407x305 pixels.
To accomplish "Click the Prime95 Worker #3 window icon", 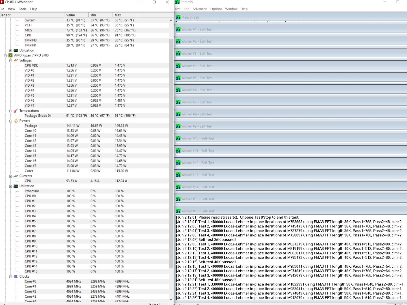I will [178, 54].
